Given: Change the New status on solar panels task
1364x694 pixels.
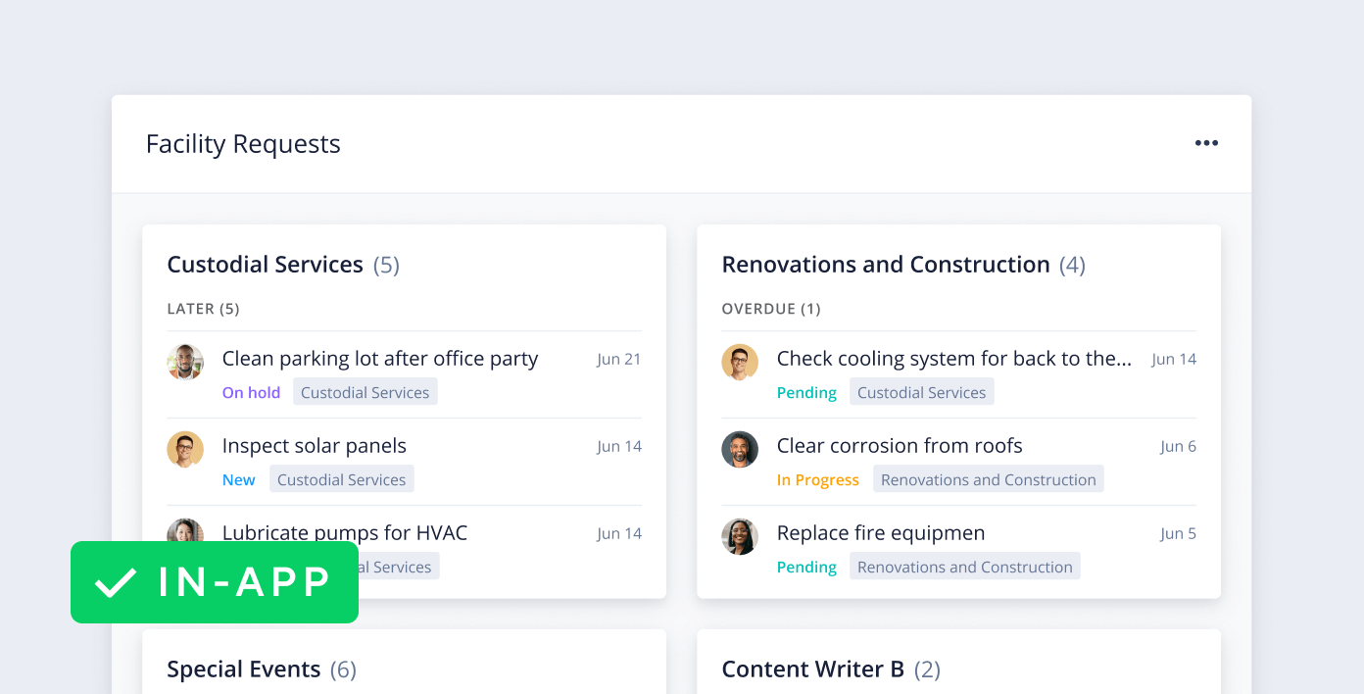Looking at the screenshot, I should coord(238,479).
